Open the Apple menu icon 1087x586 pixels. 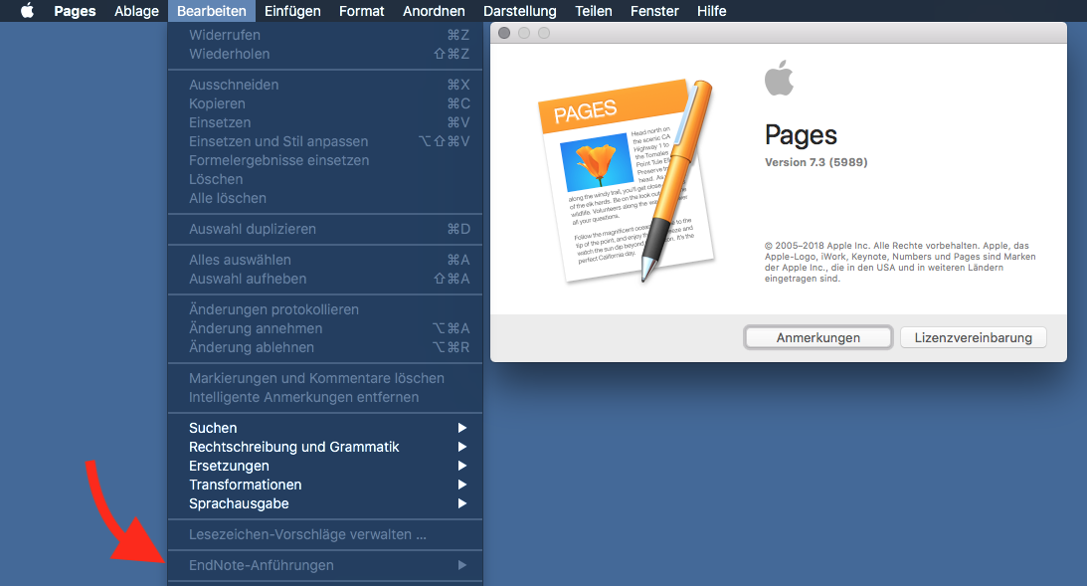tap(27, 10)
